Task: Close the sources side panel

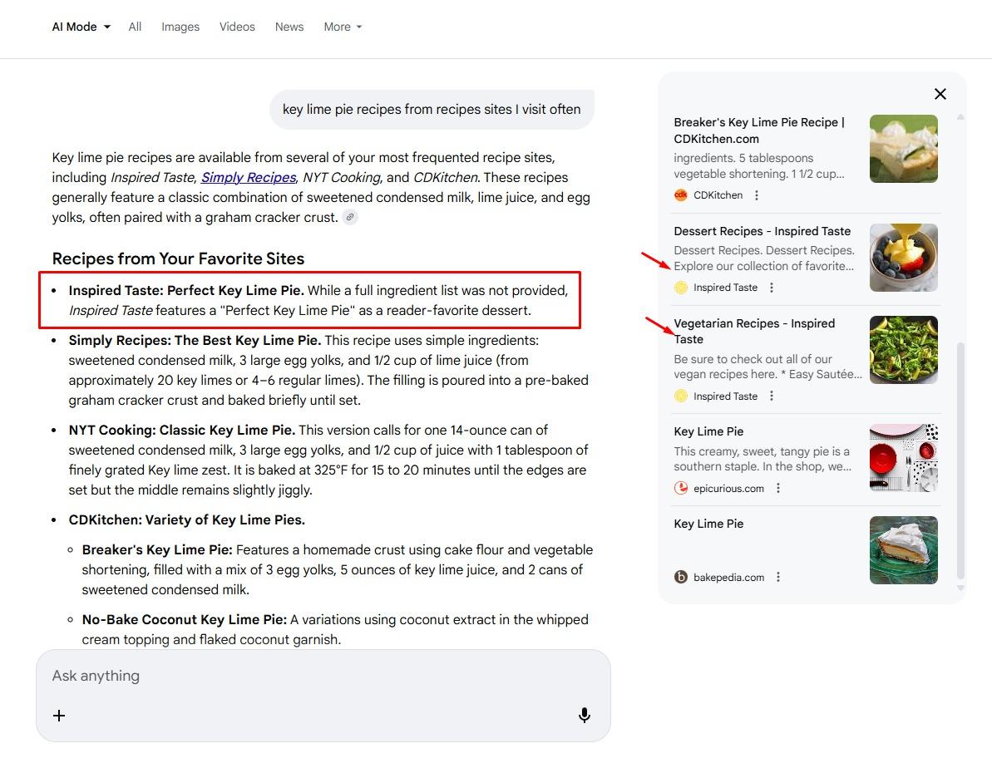Action: [x=940, y=94]
